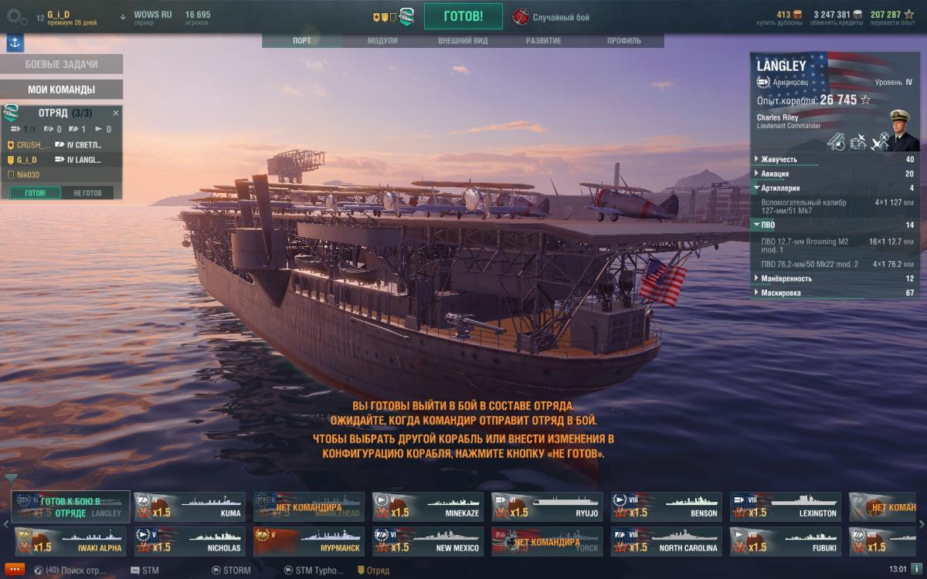927x579 pixels.
Task: Collapse the ПВО stats section
Action: coord(834,225)
